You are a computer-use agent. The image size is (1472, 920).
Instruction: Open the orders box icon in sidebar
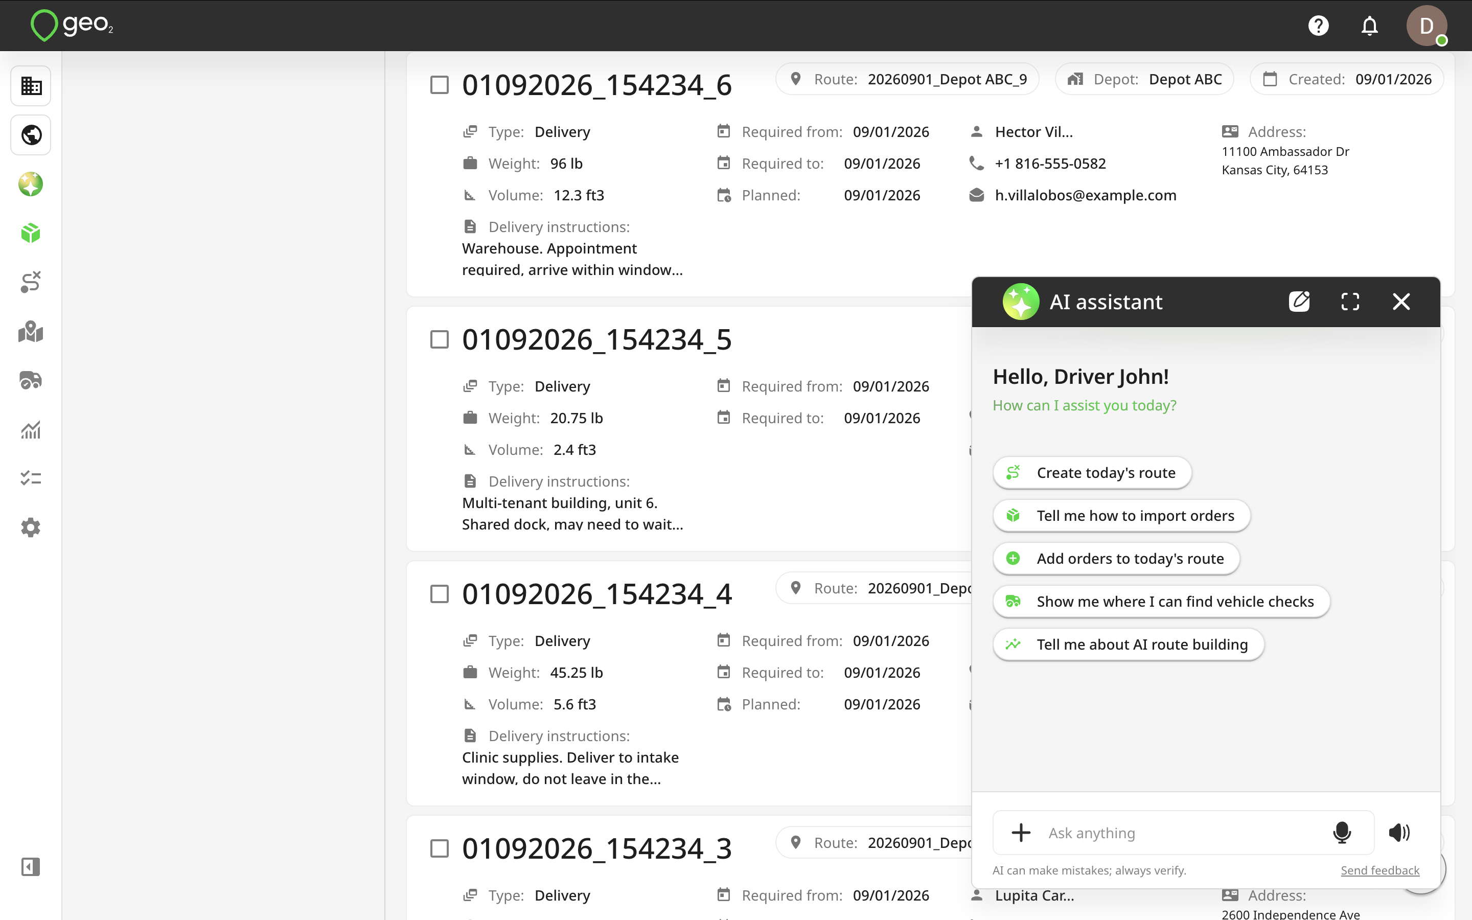[31, 233]
